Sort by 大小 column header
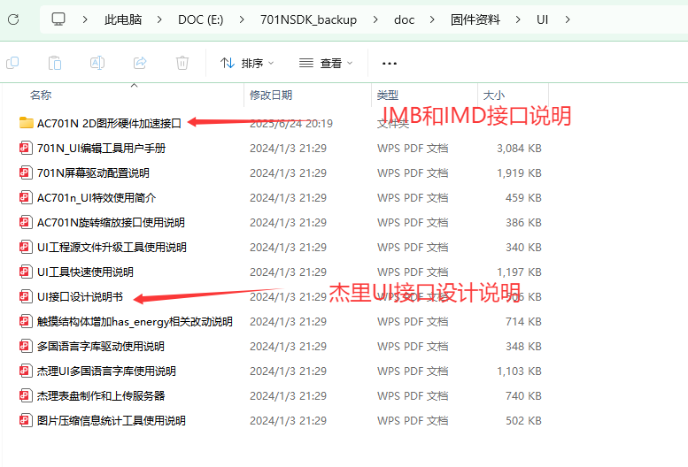688x467 pixels. tap(494, 95)
